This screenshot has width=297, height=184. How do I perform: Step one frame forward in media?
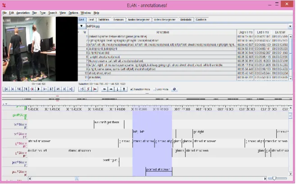(51, 89)
